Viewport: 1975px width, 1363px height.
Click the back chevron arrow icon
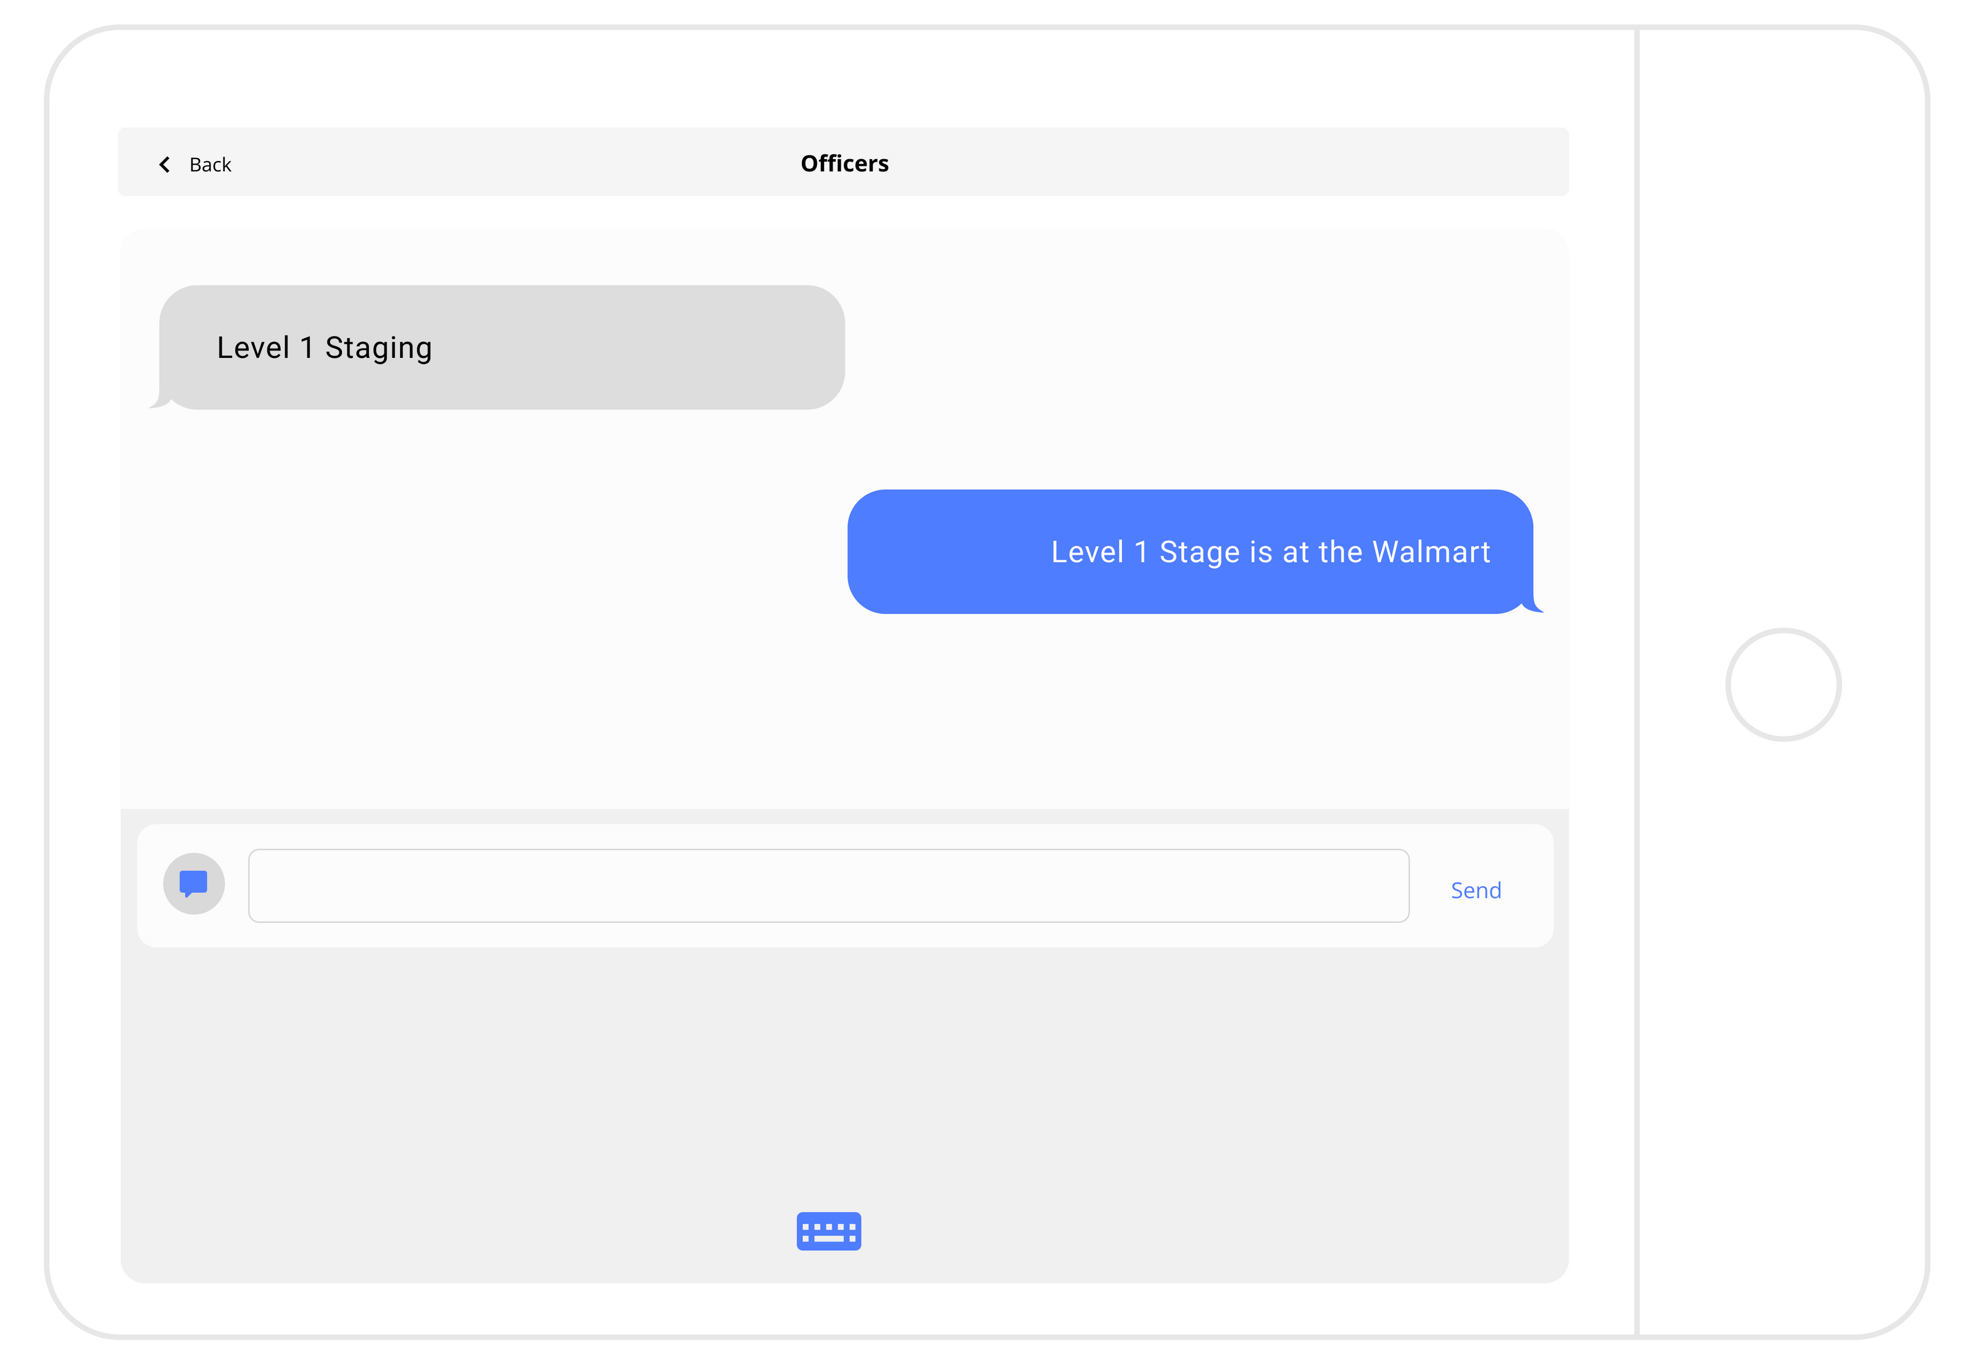pyautogui.click(x=165, y=164)
